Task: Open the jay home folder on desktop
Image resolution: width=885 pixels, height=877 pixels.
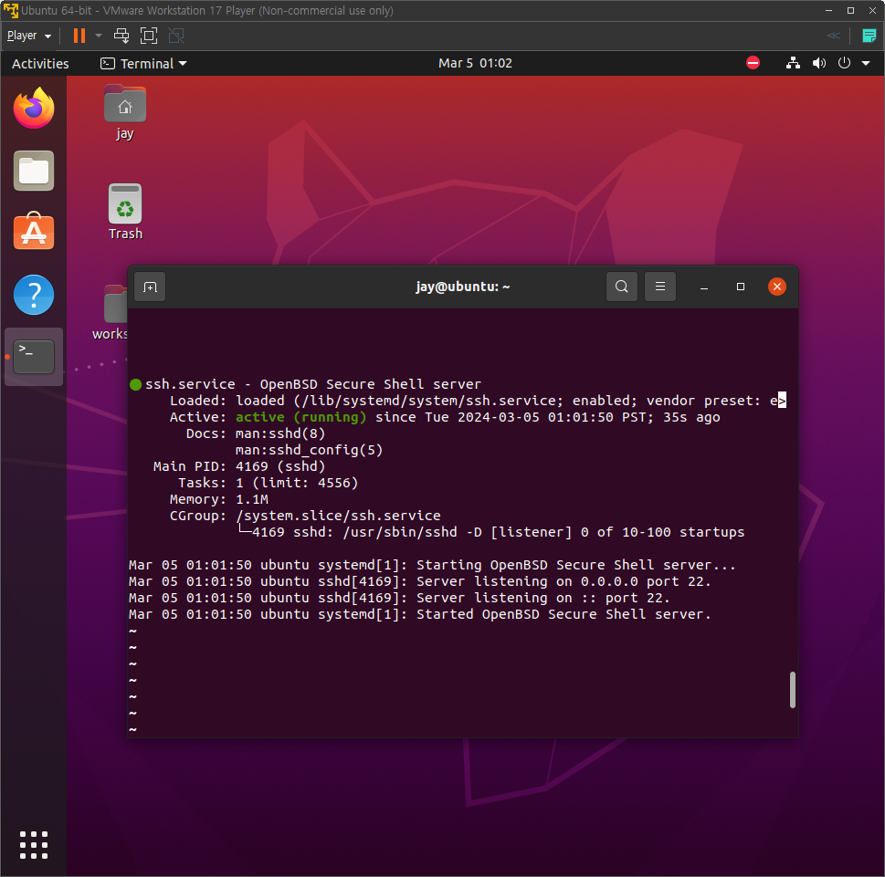Action: (125, 113)
